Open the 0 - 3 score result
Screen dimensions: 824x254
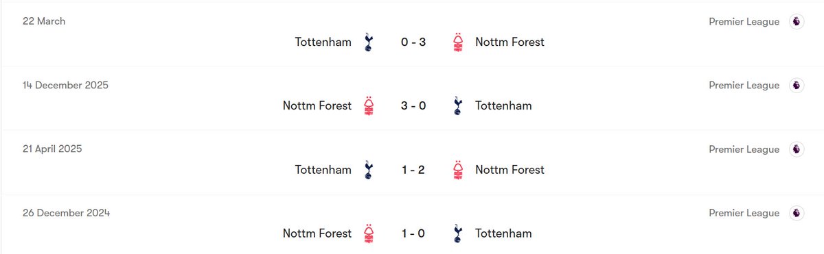pos(413,42)
